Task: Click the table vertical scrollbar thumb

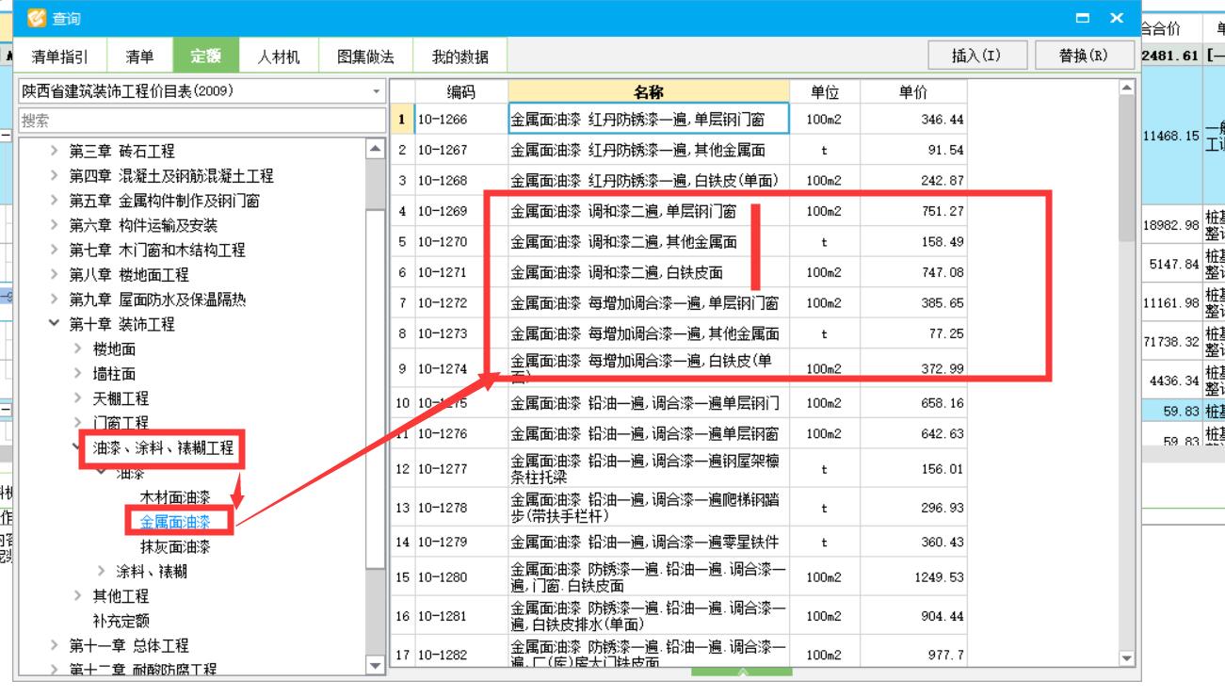Action: (x=1127, y=170)
